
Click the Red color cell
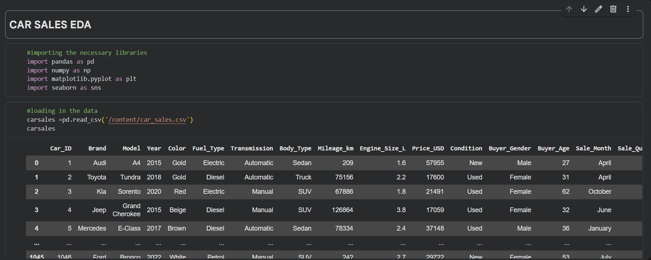click(x=180, y=192)
